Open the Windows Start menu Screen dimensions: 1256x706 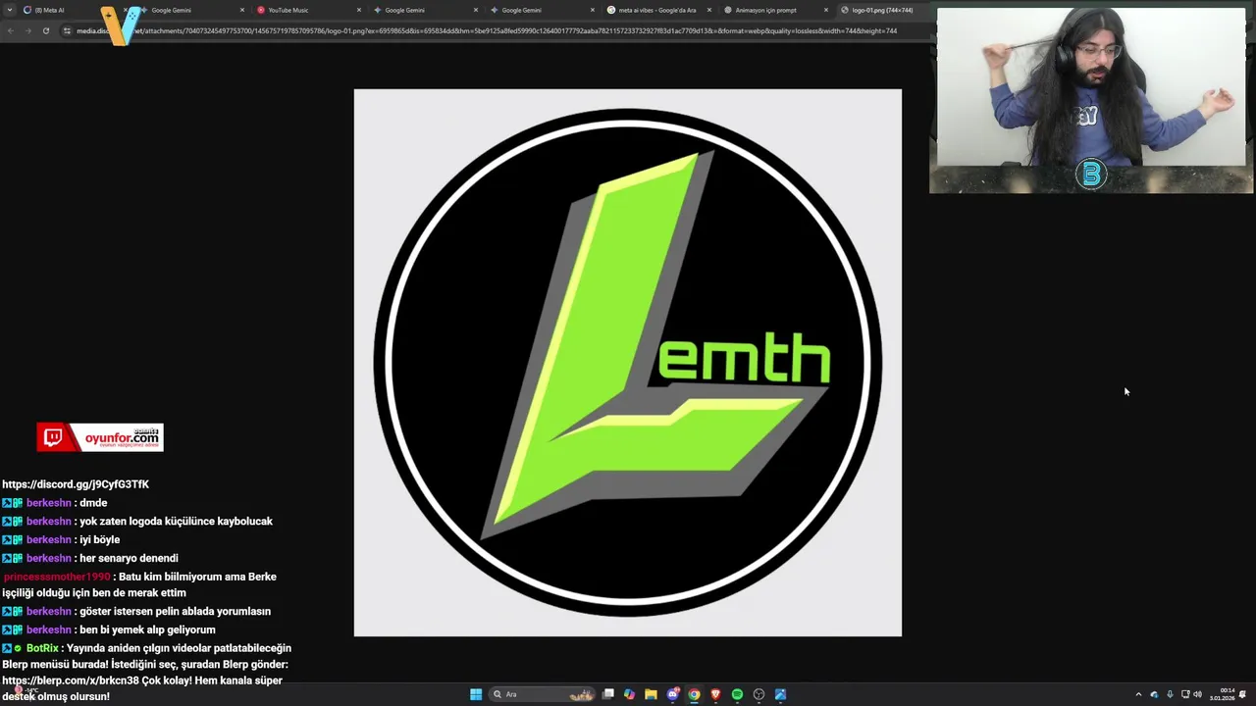click(x=476, y=694)
